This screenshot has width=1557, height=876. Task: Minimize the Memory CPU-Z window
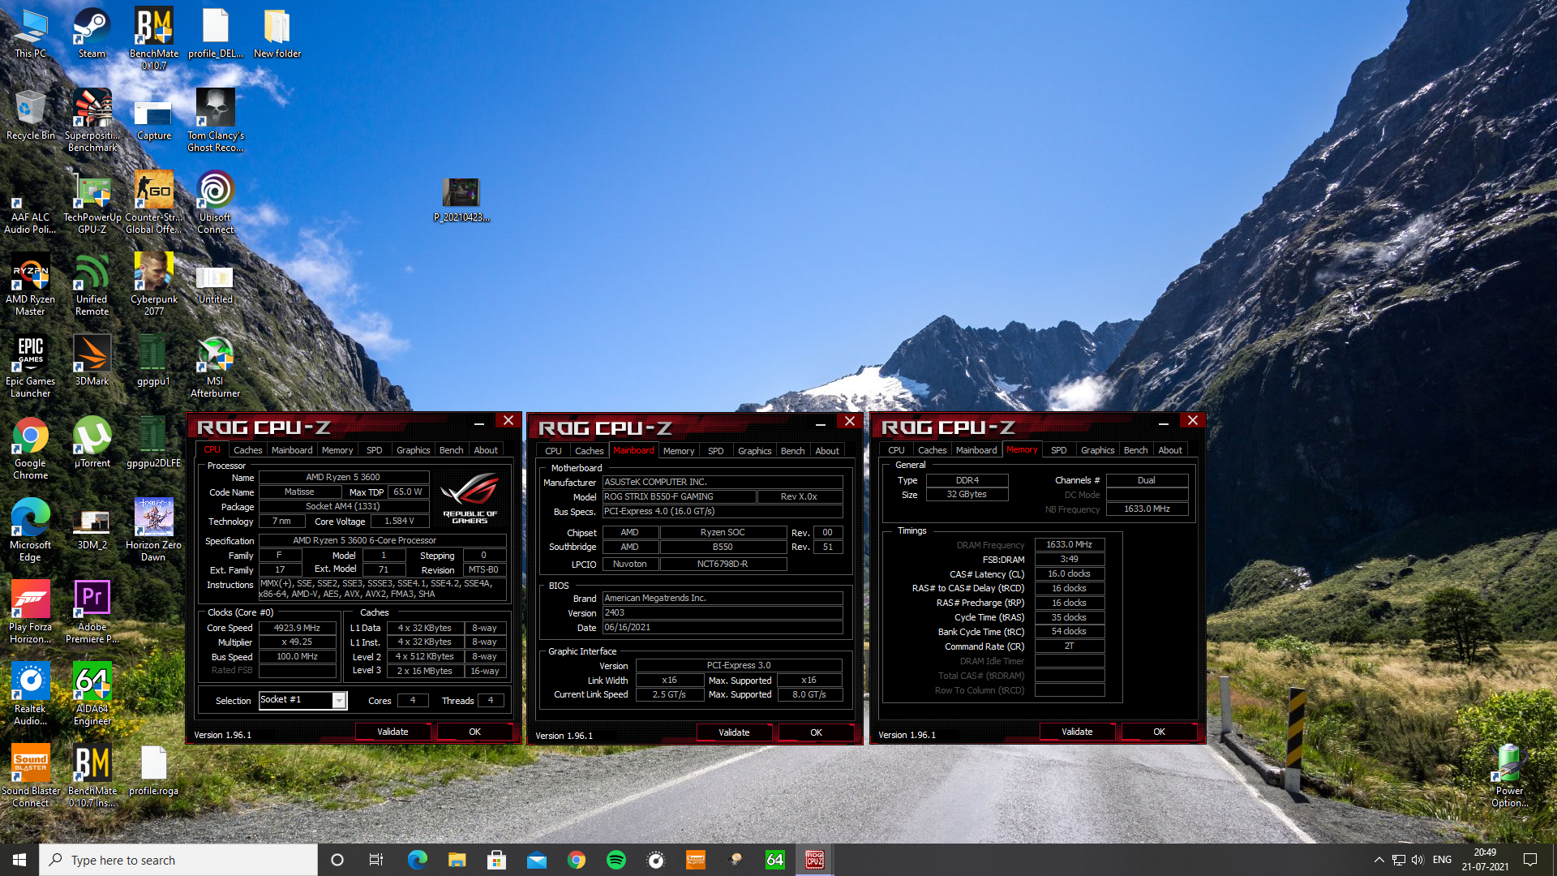coord(1163,422)
